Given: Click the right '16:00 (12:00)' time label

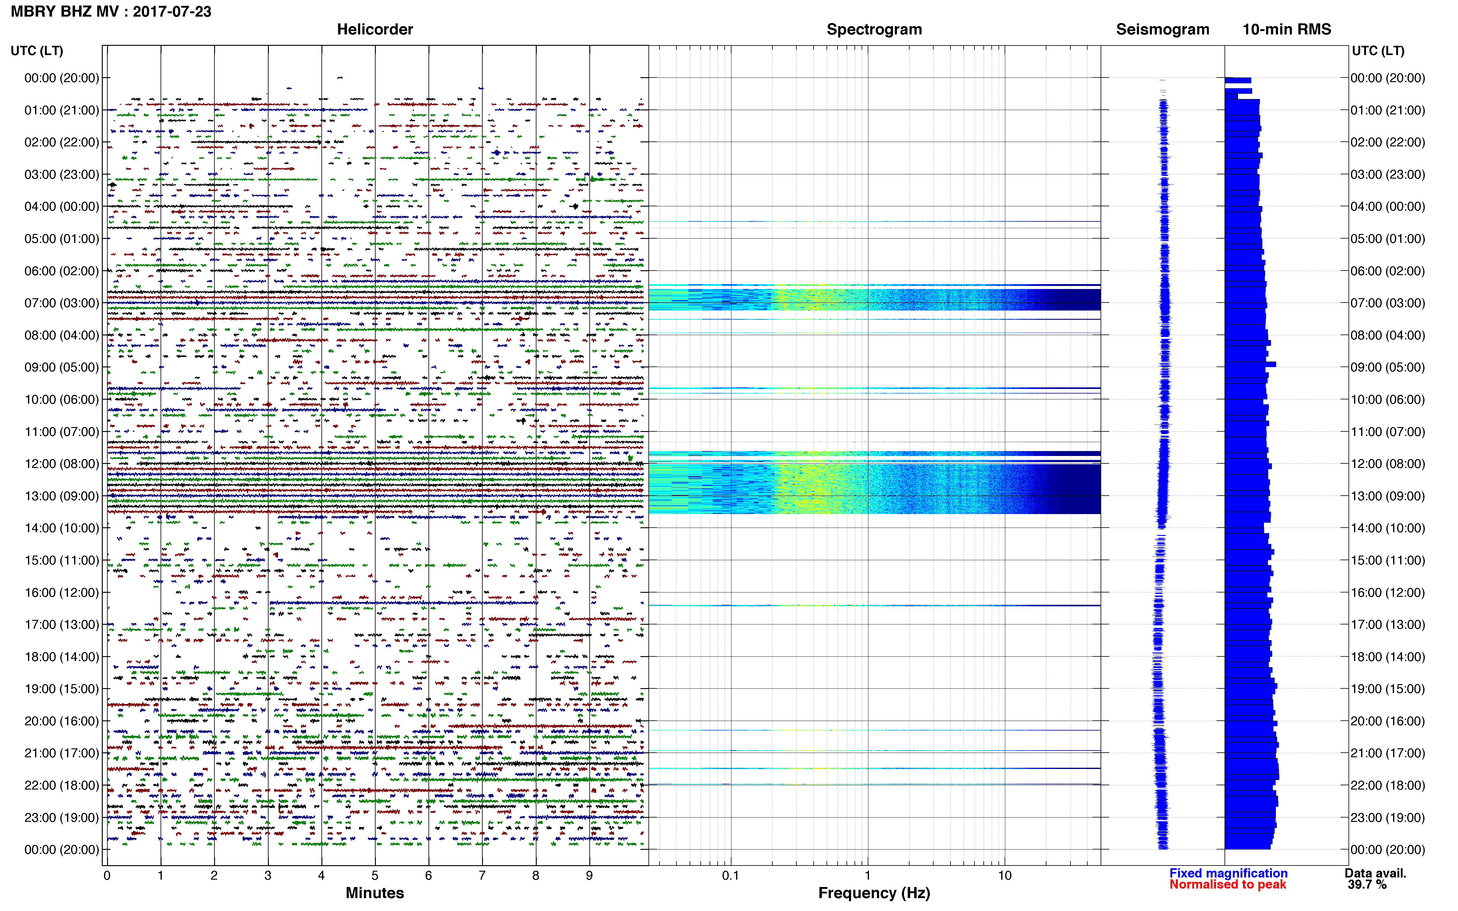Looking at the screenshot, I should coord(1388,592).
